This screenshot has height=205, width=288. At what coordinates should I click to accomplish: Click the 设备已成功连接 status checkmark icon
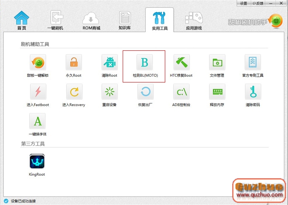pyautogui.click(x=6, y=201)
